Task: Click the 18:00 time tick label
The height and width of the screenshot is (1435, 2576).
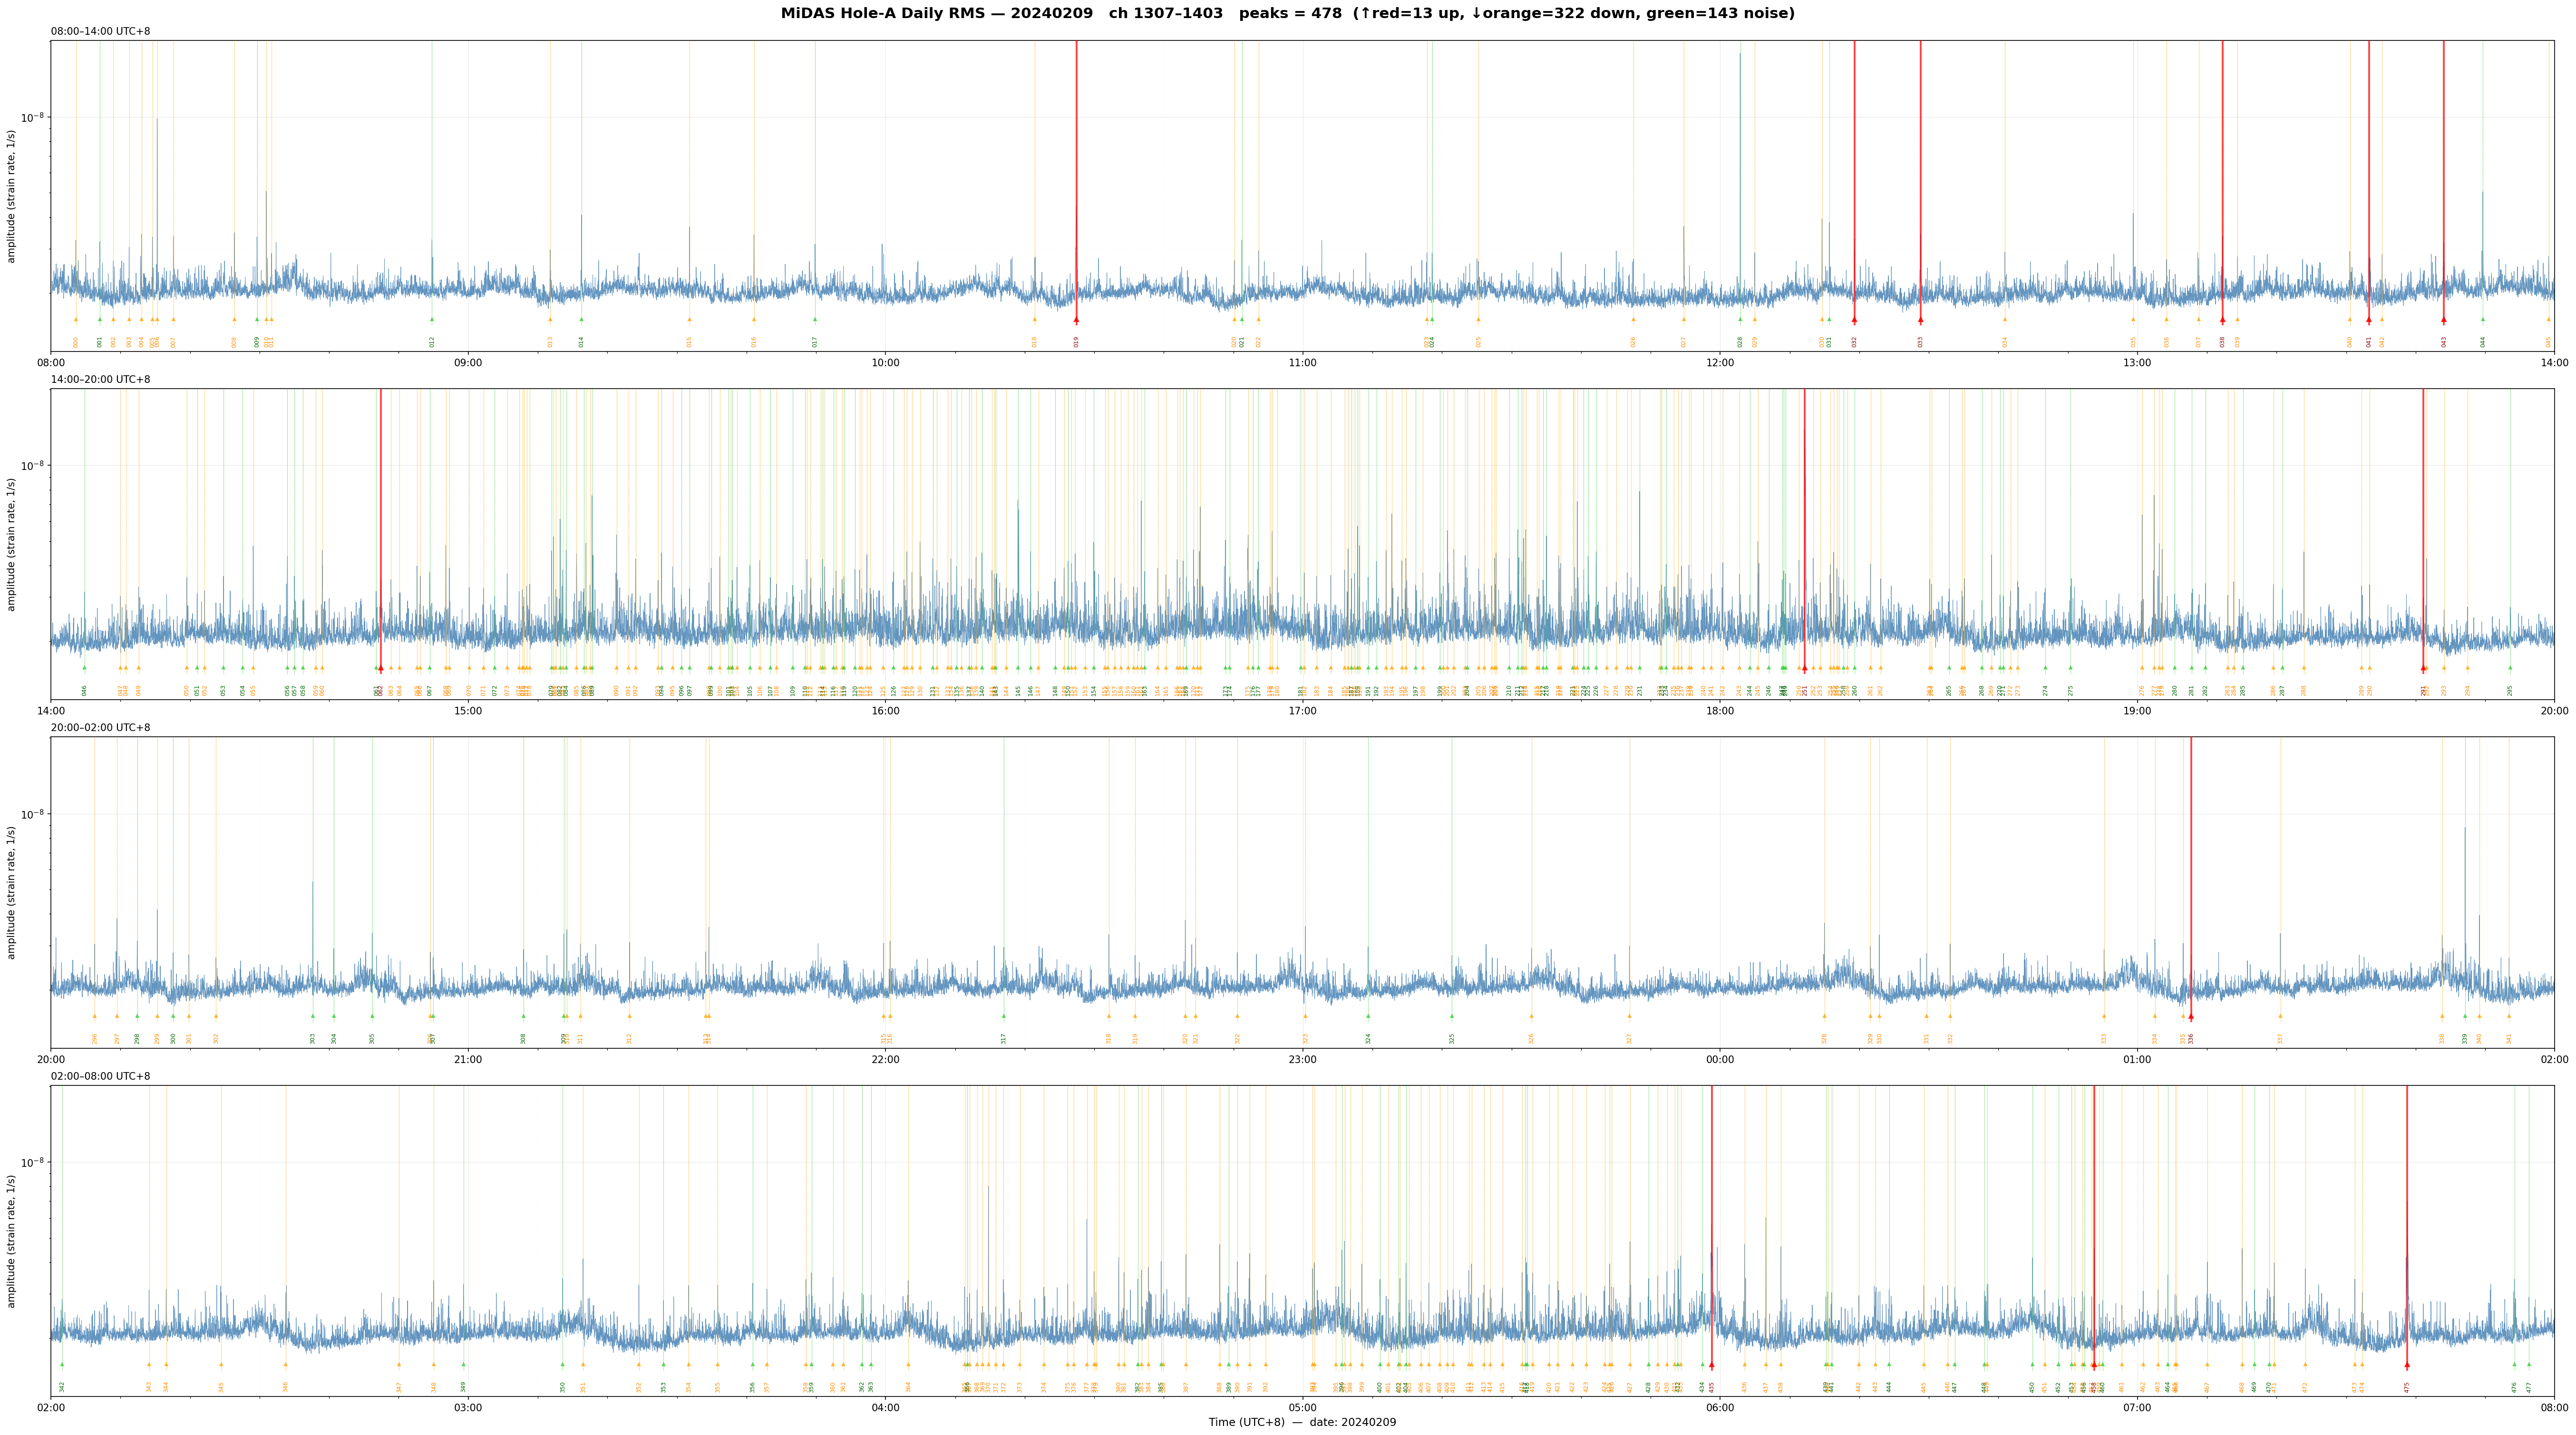Action: click(x=1720, y=711)
